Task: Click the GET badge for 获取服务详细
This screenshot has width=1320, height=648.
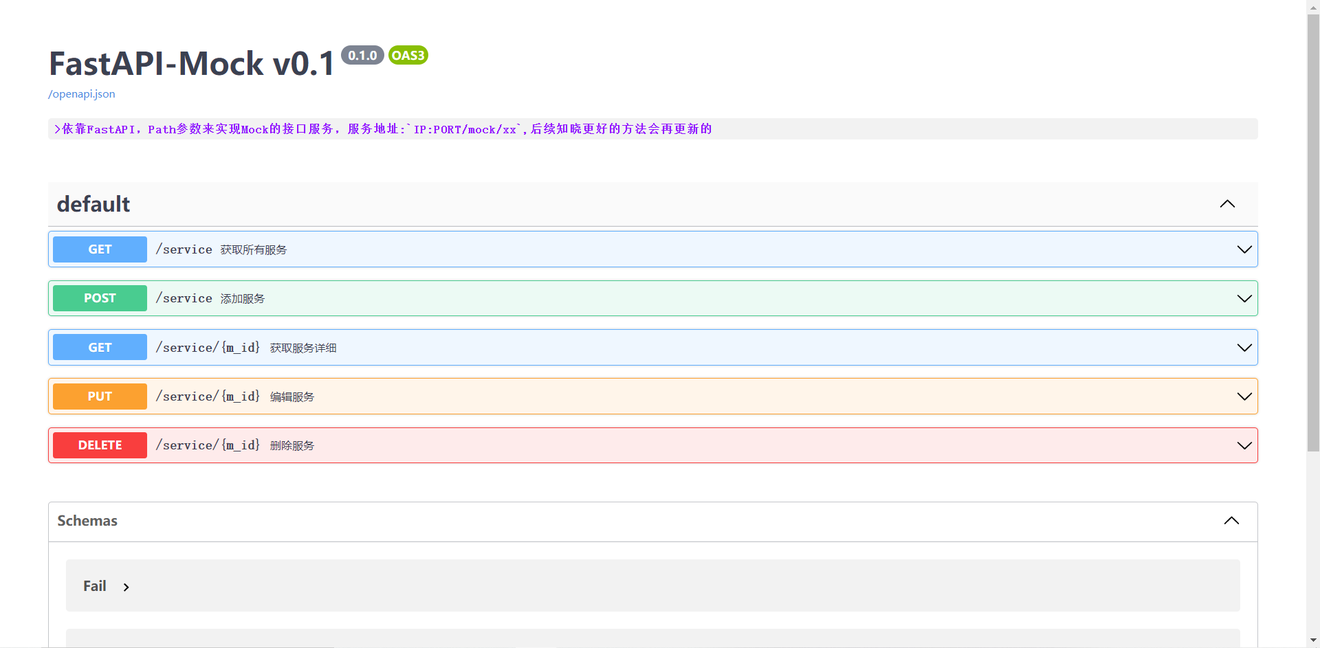Action: click(x=100, y=348)
